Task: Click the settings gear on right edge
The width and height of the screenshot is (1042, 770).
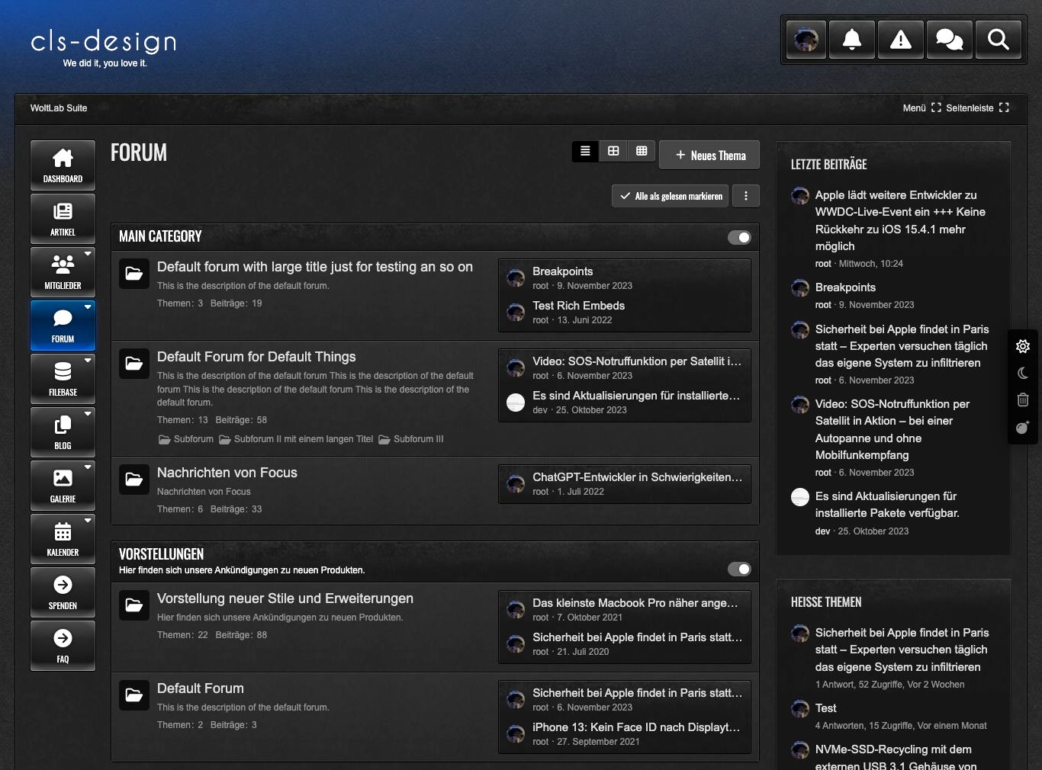Action: pos(1023,346)
